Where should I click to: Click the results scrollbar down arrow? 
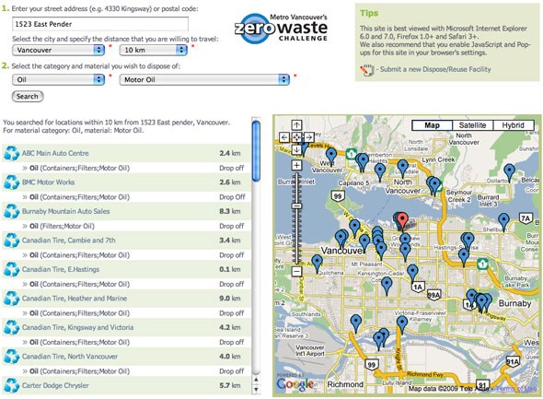pyautogui.click(x=256, y=389)
